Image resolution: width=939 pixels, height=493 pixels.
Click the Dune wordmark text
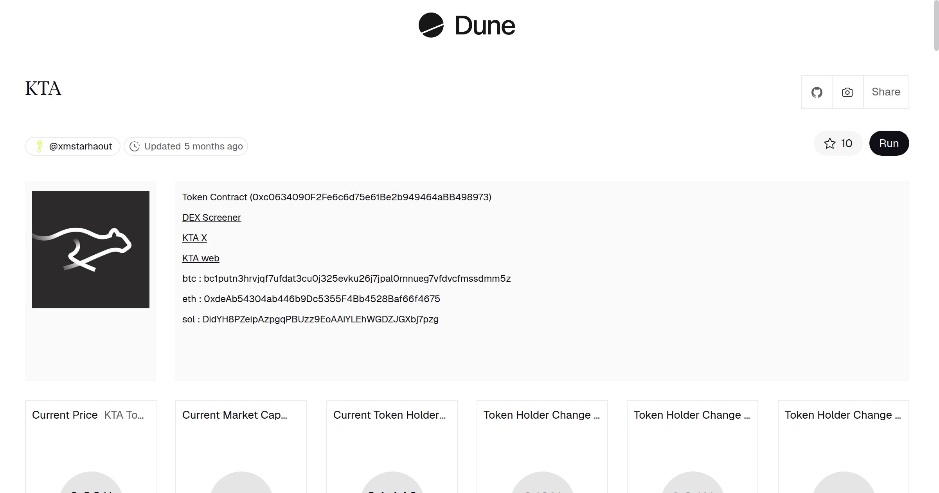coord(485,26)
